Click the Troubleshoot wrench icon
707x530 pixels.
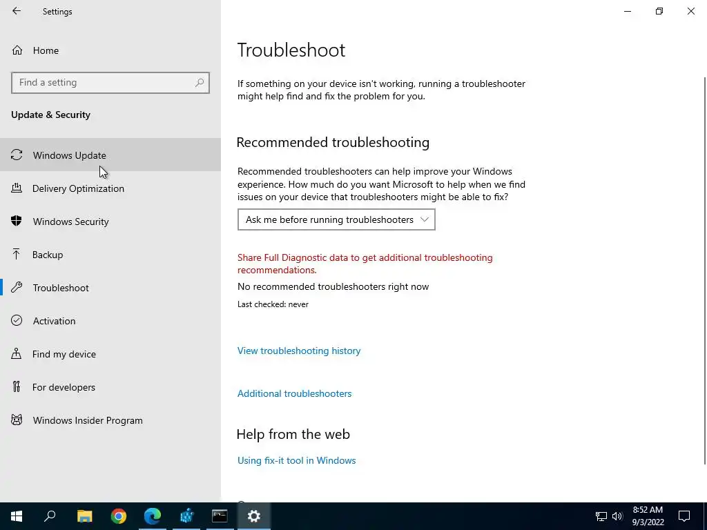(17, 287)
